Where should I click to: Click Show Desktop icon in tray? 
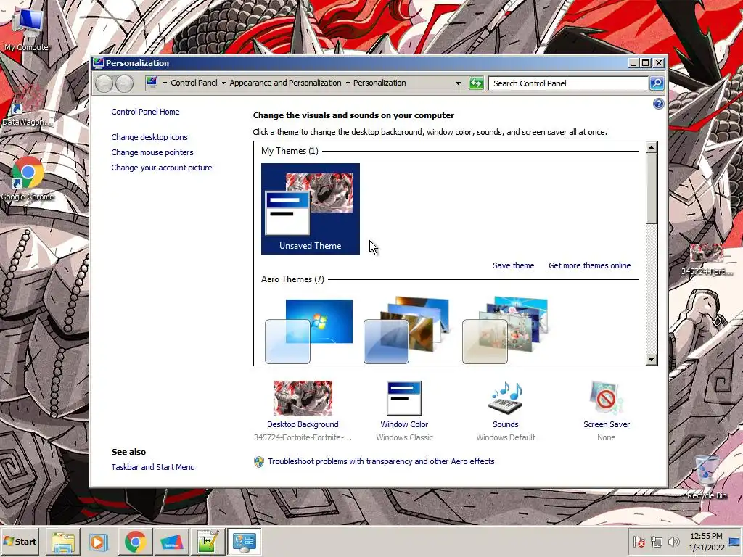pyautogui.click(x=735, y=541)
